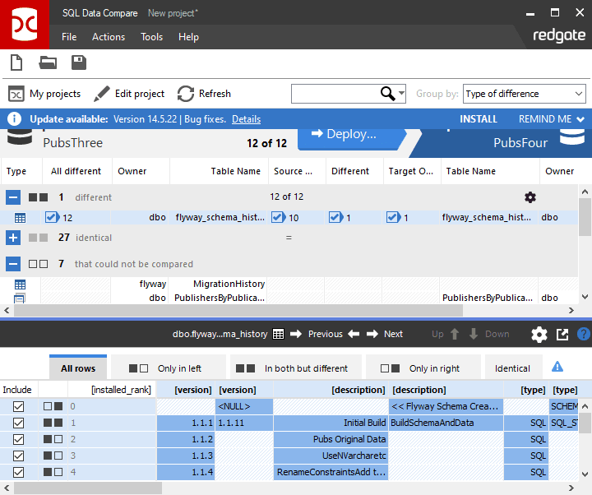Switch to All rows tab
The image size is (592, 495).
click(78, 368)
